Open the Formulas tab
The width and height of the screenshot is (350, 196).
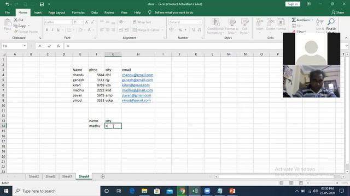tap(78, 13)
